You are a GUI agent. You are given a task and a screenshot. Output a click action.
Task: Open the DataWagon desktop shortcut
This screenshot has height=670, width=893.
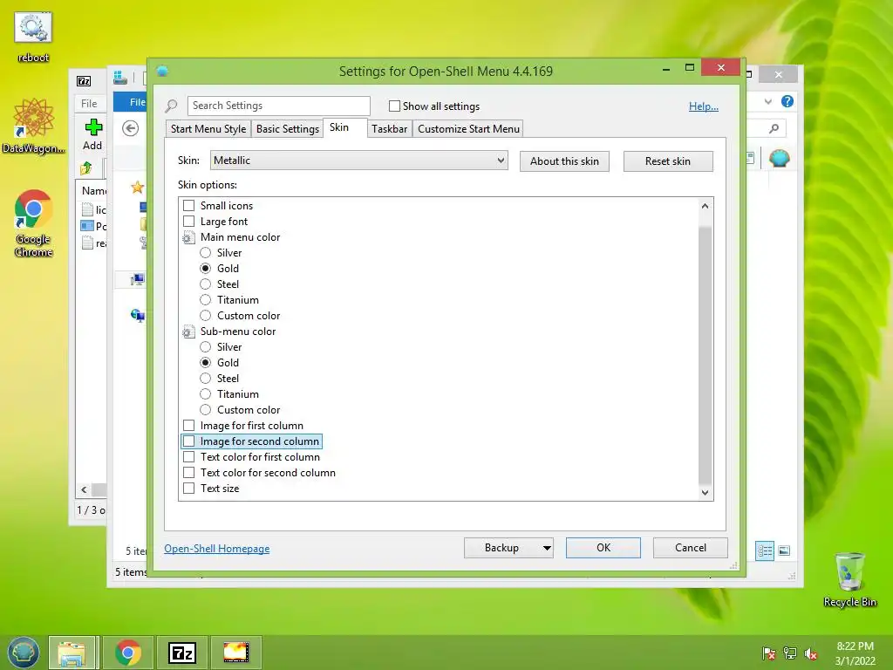click(33, 126)
